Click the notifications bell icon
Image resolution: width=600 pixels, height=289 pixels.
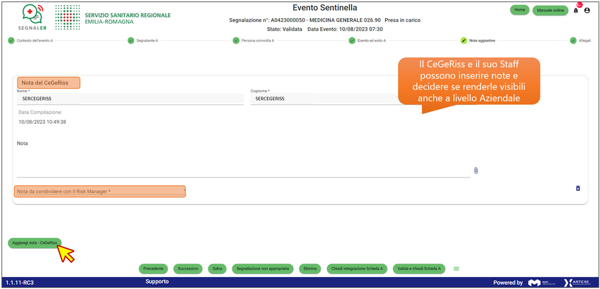(575, 10)
